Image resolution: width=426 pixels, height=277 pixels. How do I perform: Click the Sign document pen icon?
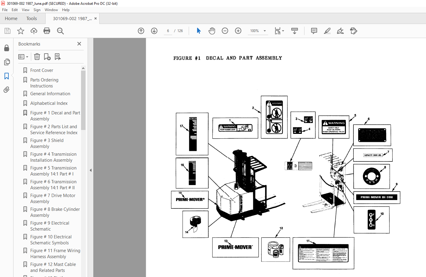pos(340,31)
